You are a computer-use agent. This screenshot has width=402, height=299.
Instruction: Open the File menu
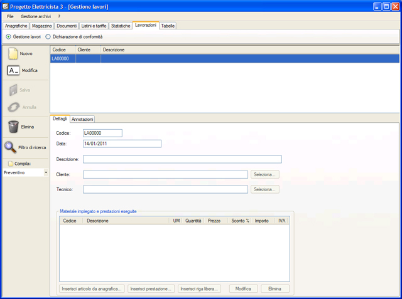click(x=10, y=16)
